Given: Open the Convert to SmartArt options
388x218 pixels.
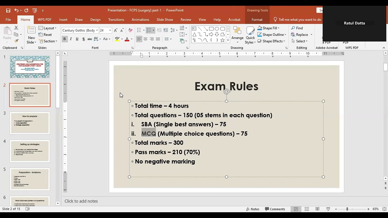Looking at the screenshot, I should pyautogui.click(x=183, y=41).
